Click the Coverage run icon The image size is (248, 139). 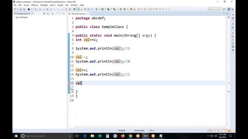[x=108, y=9]
